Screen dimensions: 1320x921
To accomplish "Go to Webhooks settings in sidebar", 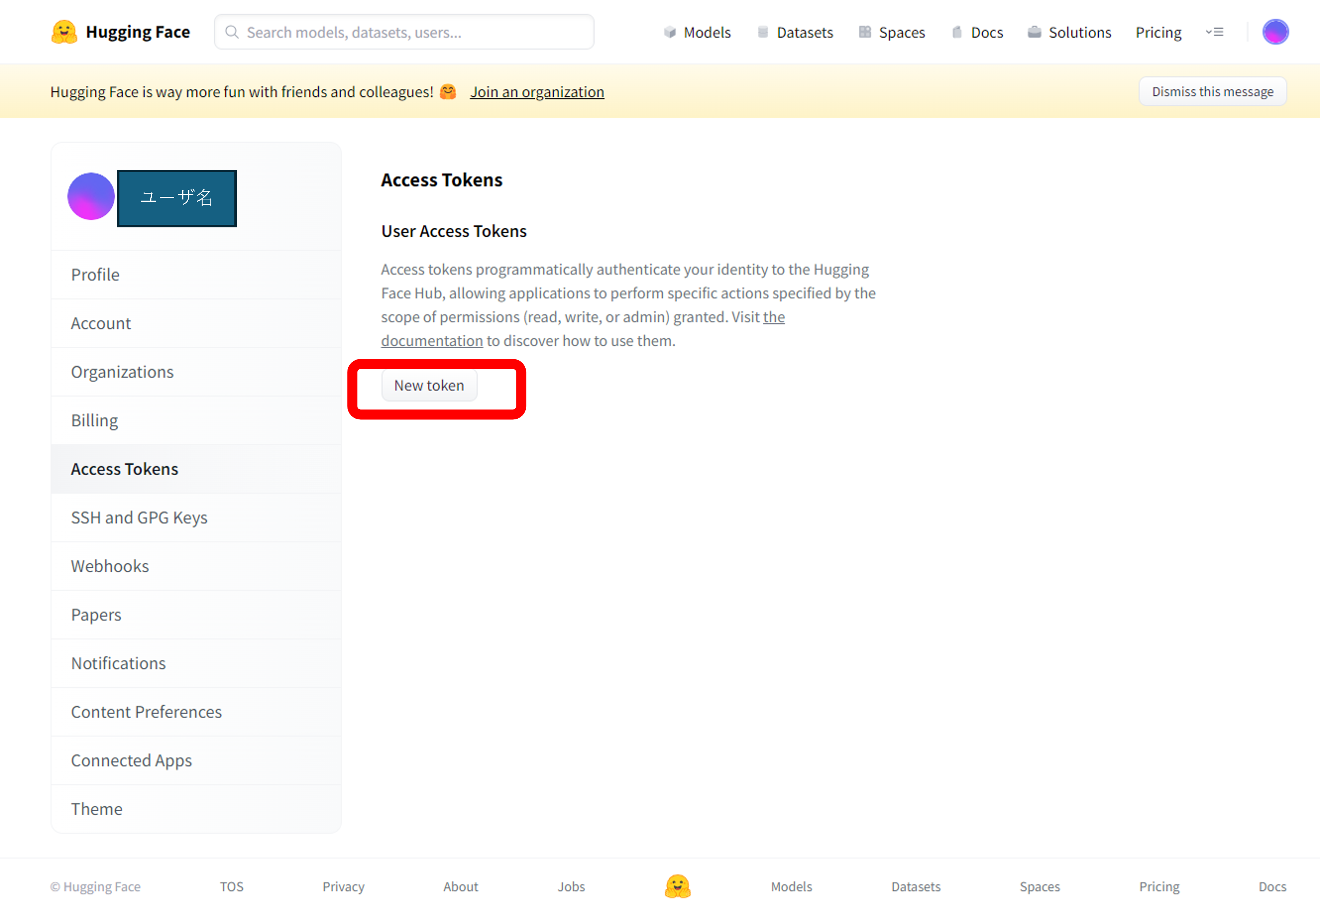I will point(110,566).
